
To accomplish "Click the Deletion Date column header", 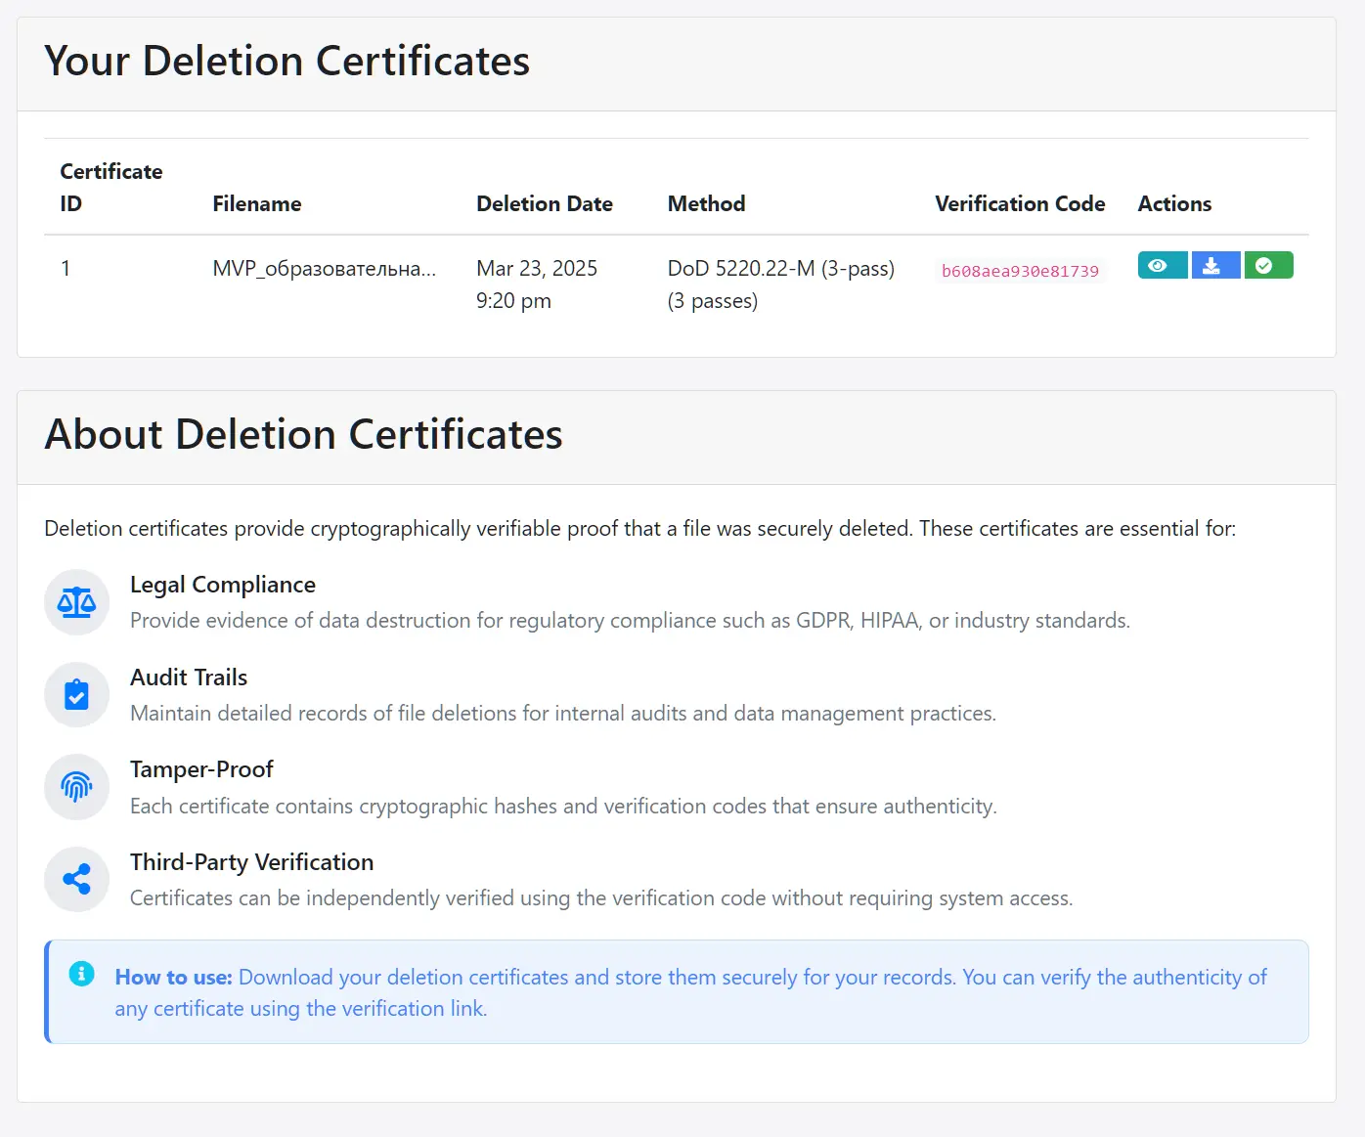I will (x=544, y=203).
